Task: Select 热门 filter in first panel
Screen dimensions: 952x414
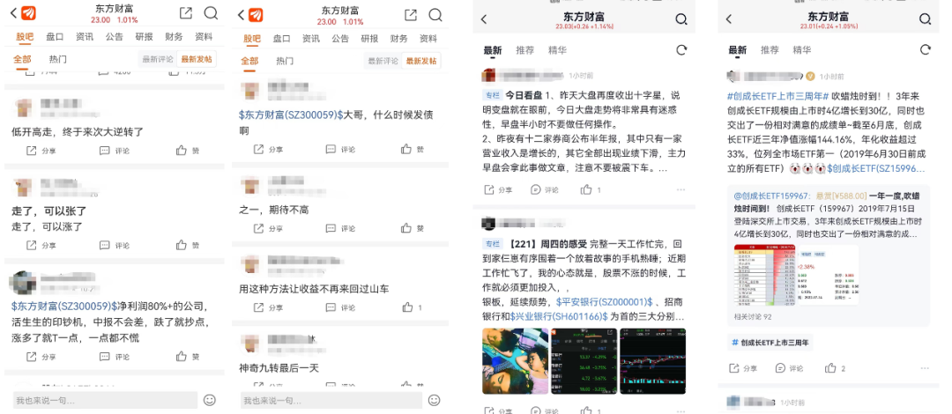Action: (x=57, y=60)
